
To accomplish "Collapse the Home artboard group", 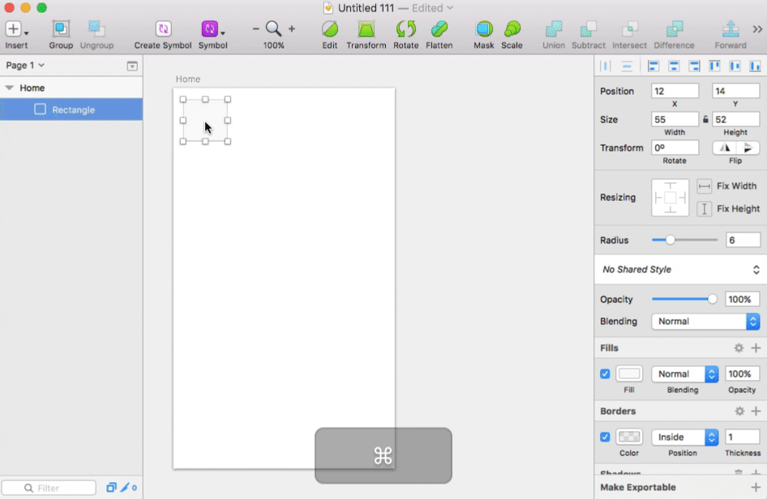I will [x=9, y=88].
